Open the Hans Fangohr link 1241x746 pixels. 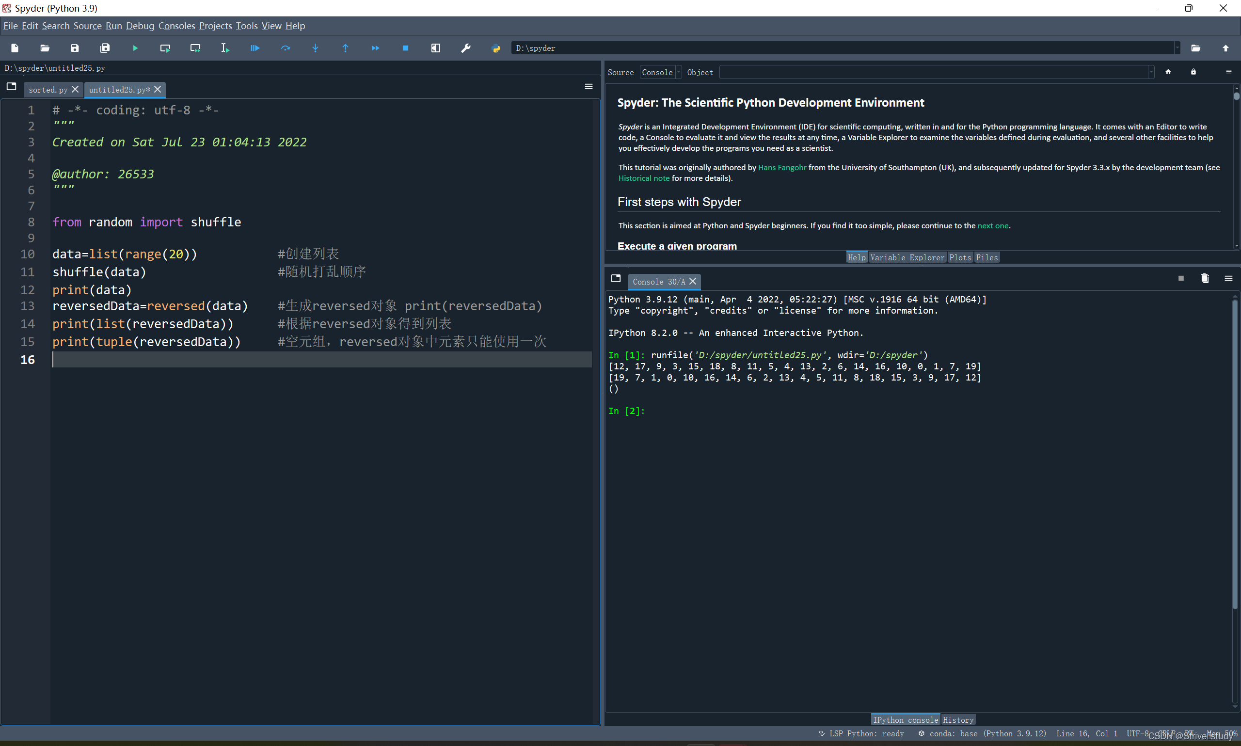(x=781, y=167)
